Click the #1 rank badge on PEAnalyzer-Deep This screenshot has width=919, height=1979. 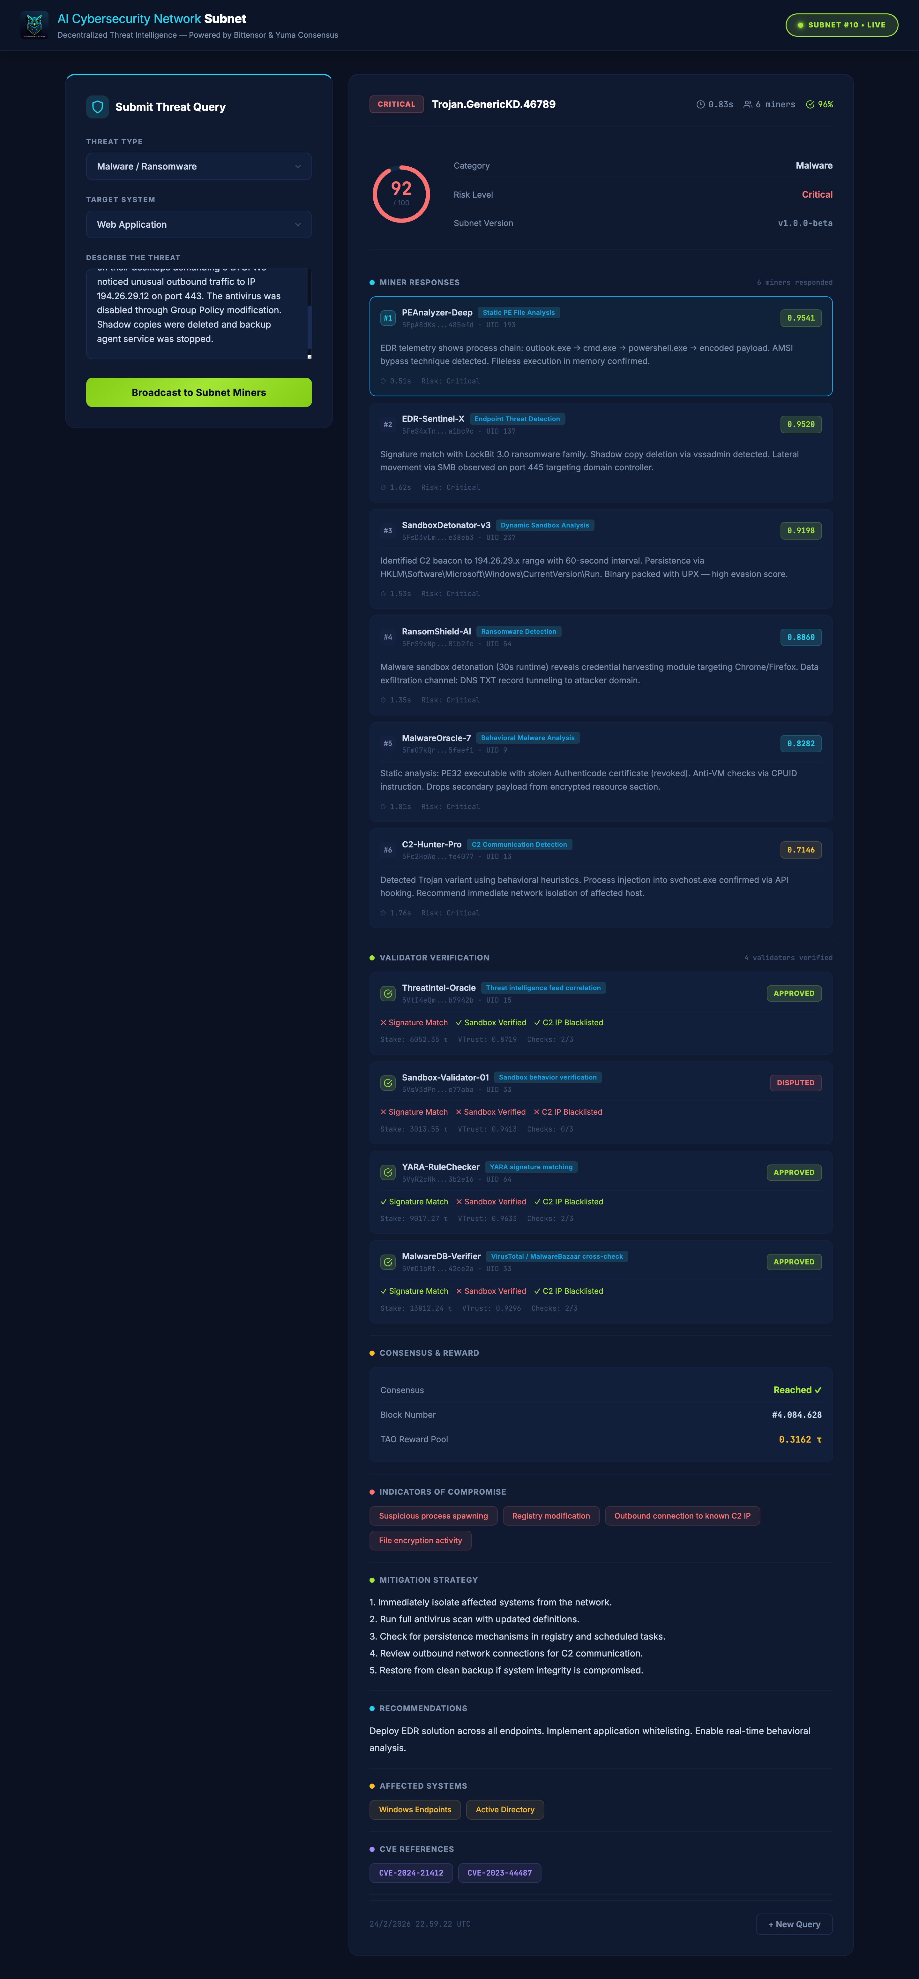tap(388, 318)
